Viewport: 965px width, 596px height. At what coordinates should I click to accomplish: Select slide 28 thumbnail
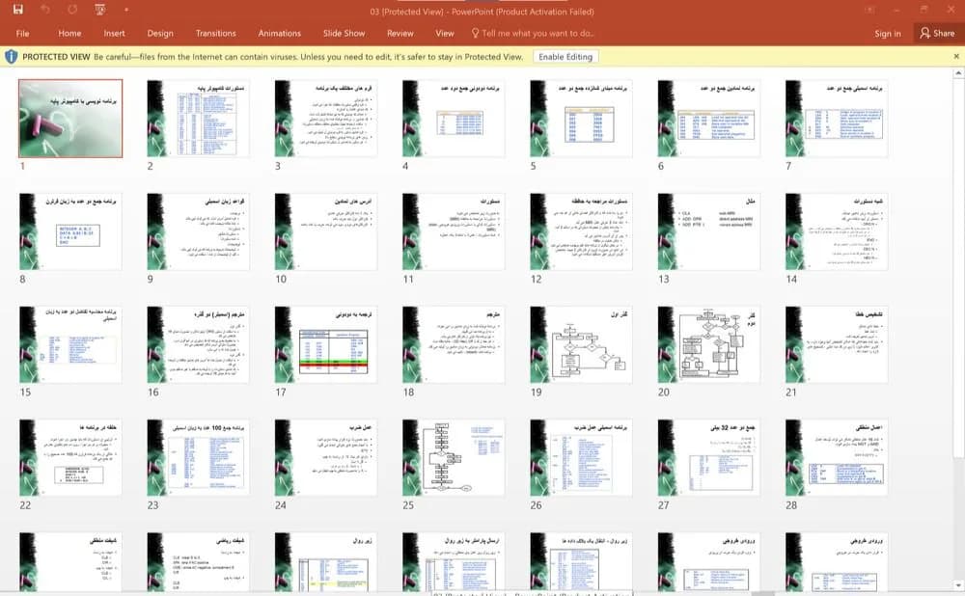coord(837,458)
